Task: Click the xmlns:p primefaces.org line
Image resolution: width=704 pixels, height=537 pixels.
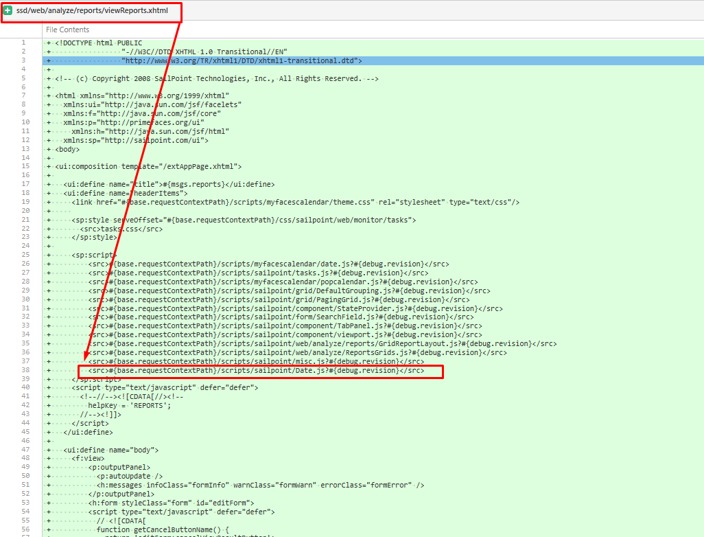Action: tap(133, 122)
